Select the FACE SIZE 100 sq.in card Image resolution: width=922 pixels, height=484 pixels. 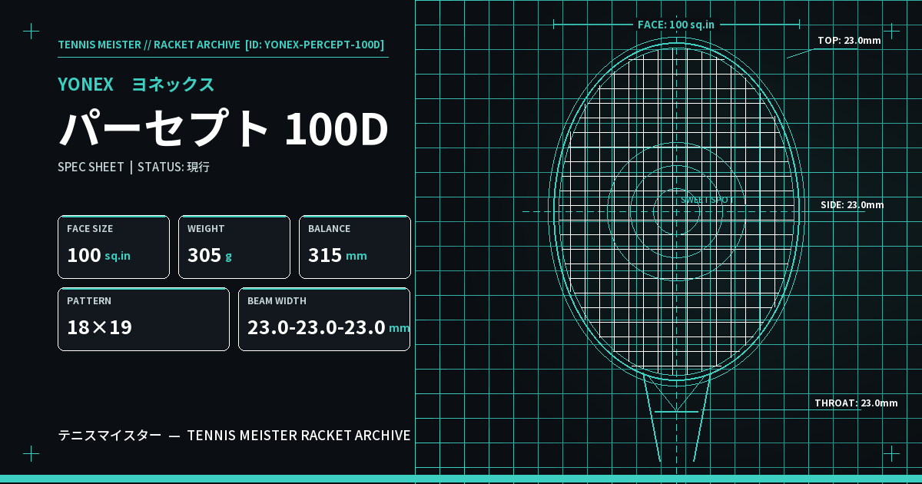click(x=114, y=247)
